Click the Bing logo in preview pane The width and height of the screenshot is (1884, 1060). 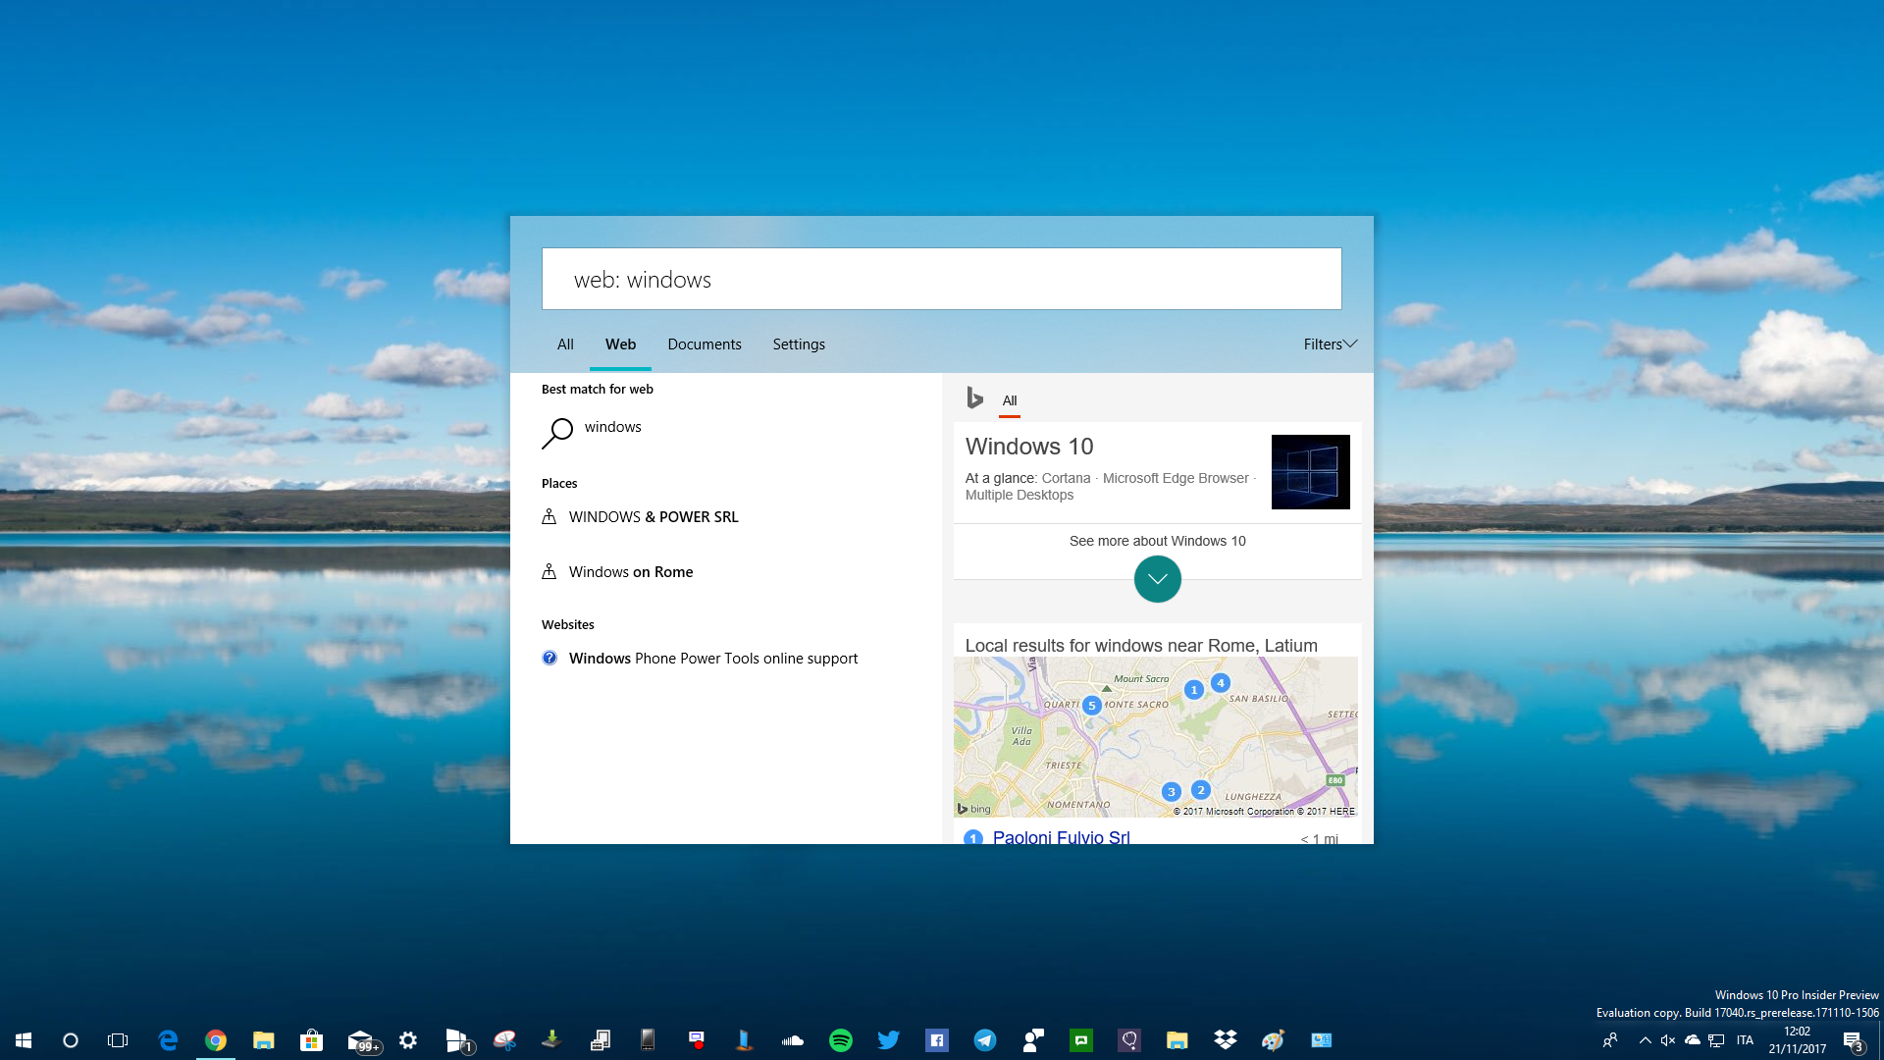pos(974,397)
